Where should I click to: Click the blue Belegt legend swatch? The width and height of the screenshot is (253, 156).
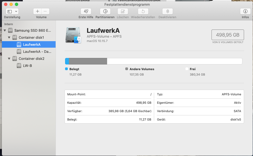pyautogui.click(x=66, y=69)
